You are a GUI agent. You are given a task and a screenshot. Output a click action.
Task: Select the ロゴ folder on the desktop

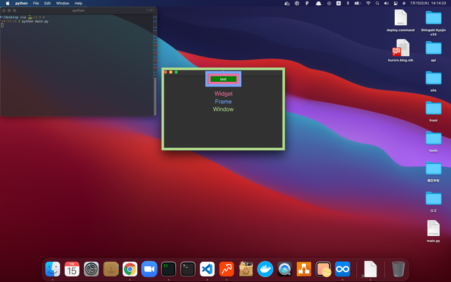point(433,202)
